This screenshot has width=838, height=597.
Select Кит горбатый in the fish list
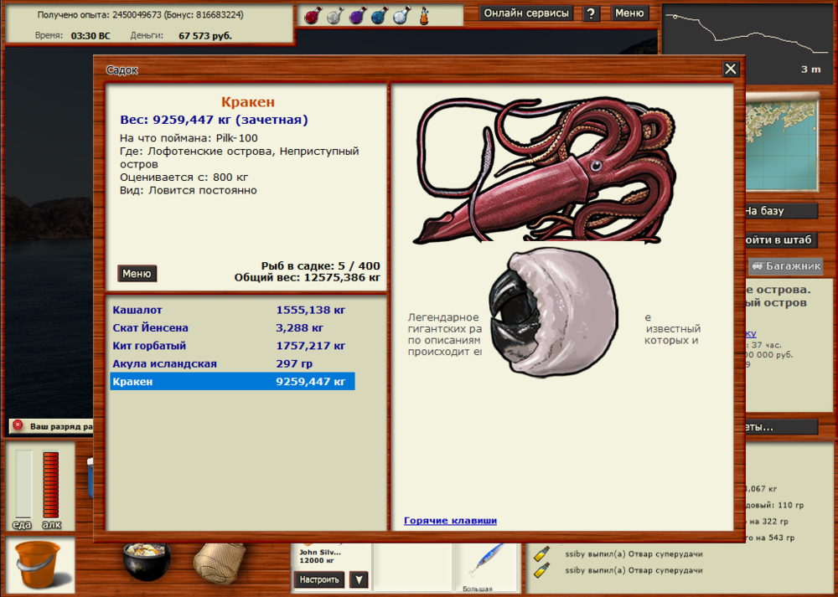tap(149, 346)
